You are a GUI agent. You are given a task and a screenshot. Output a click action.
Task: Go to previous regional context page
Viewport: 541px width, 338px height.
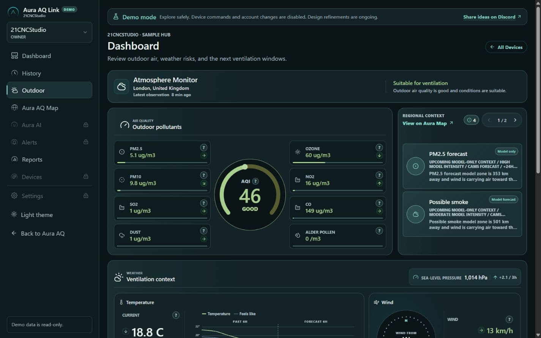(x=489, y=120)
